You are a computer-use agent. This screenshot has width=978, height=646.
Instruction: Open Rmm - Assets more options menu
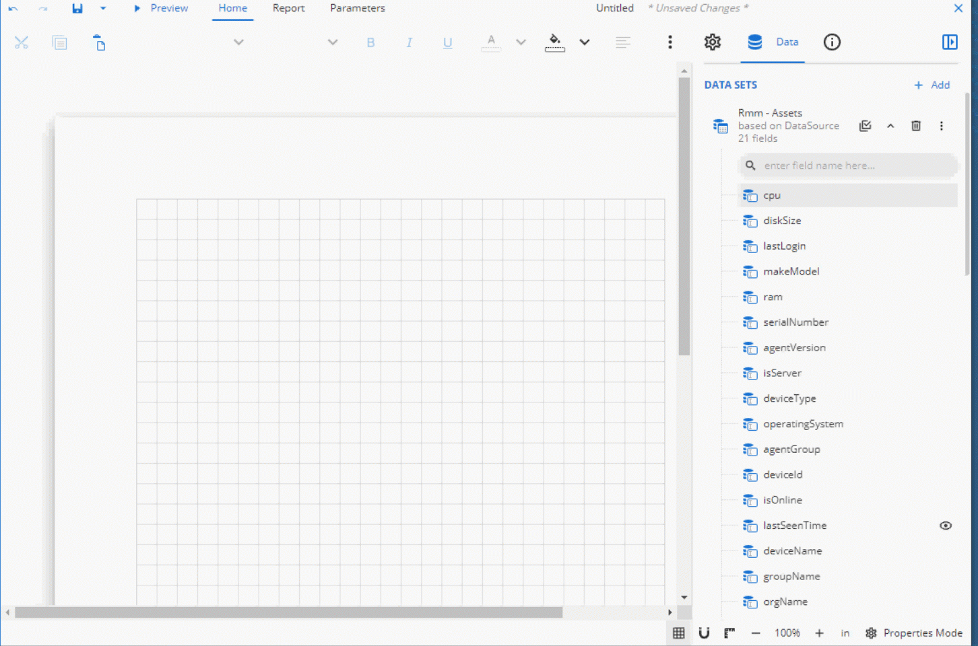(942, 126)
